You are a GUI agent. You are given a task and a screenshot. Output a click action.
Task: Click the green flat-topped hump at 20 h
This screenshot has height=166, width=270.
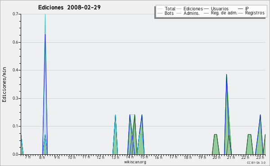pos(216,144)
